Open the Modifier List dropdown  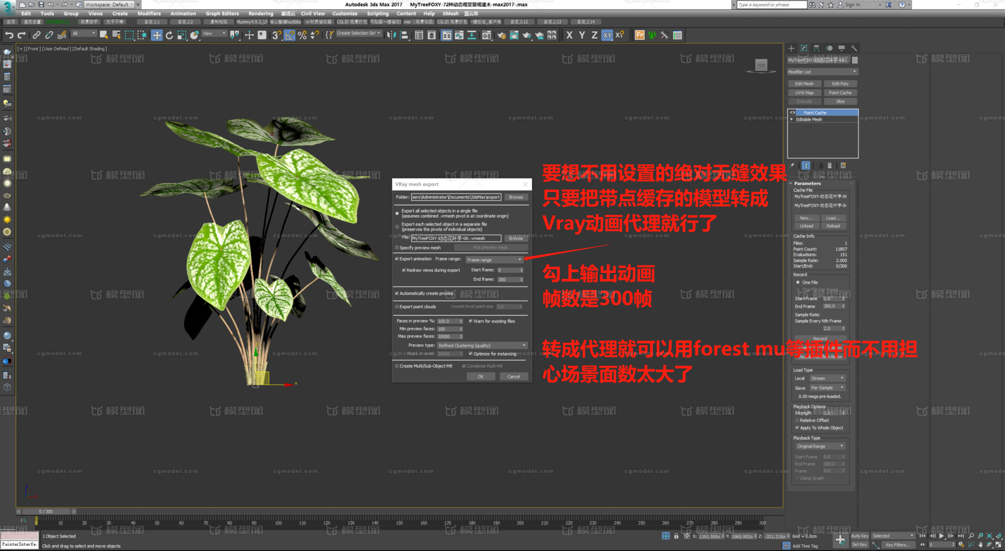822,72
